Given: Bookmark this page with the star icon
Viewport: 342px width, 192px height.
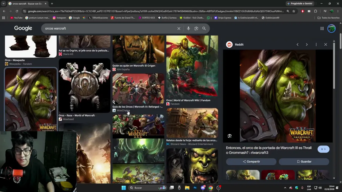Looking at the screenshot, I should pyautogui.click(x=294, y=11).
